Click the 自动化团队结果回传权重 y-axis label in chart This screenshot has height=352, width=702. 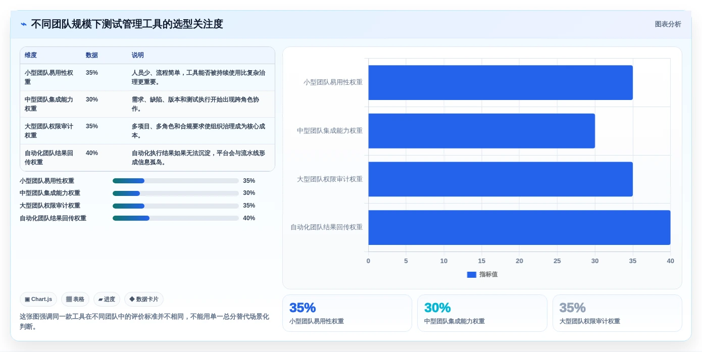point(326,227)
